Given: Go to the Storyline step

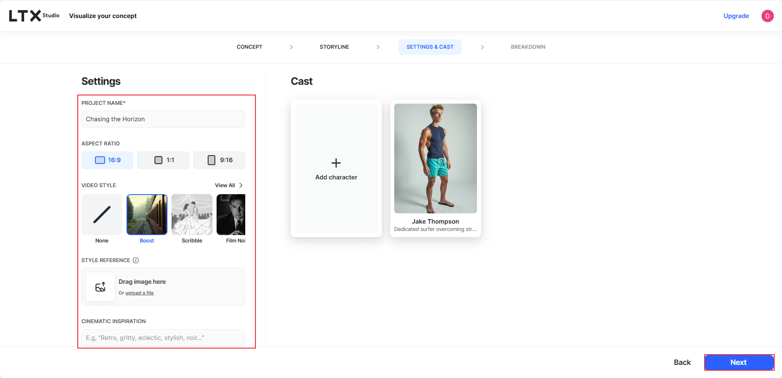Looking at the screenshot, I should tap(334, 47).
